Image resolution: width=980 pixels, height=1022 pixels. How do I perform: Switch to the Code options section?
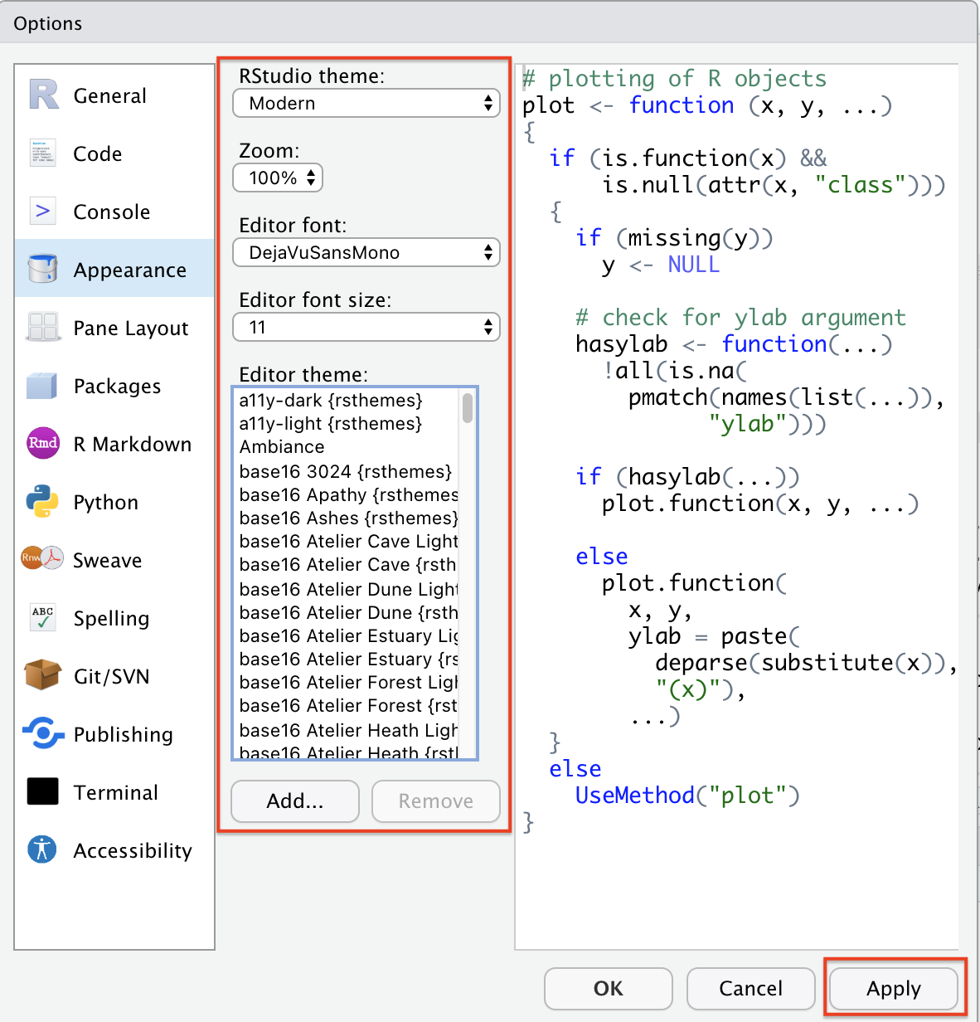click(114, 153)
